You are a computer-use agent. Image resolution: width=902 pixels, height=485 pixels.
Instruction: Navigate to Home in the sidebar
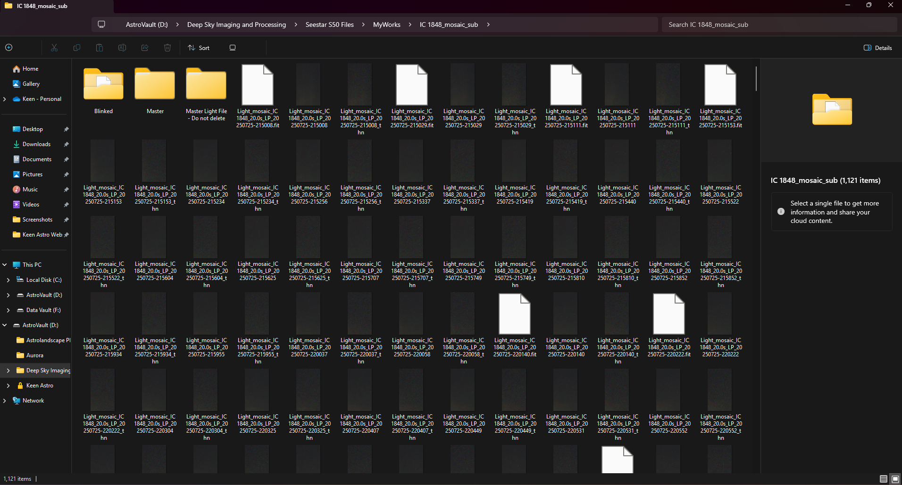30,69
